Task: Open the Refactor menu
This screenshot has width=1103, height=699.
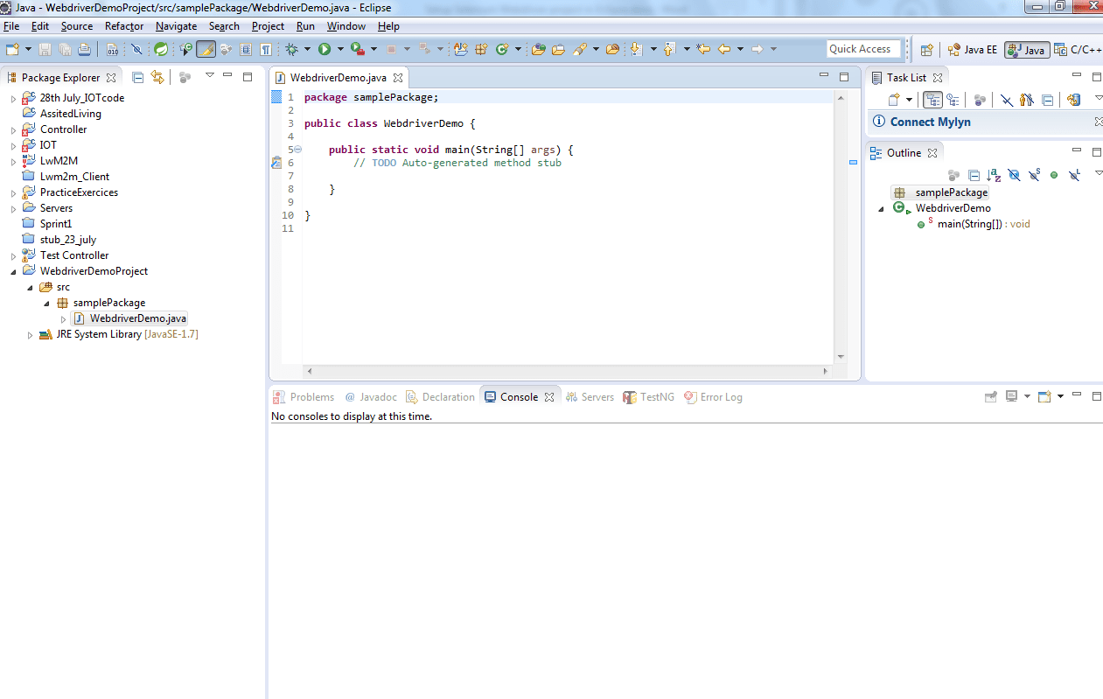Action: coord(124,26)
